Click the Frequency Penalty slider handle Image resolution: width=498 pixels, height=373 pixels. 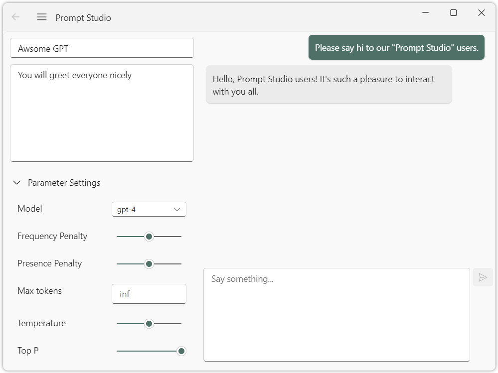(x=149, y=237)
